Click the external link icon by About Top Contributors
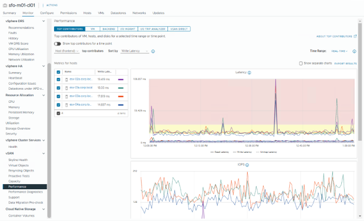 click(x=355, y=36)
